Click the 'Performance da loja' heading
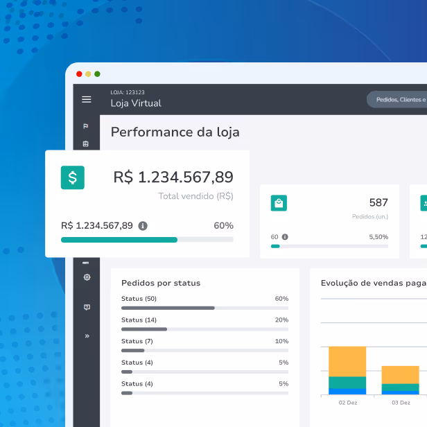This screenshot has height=427, width=427. click(175, 132)
